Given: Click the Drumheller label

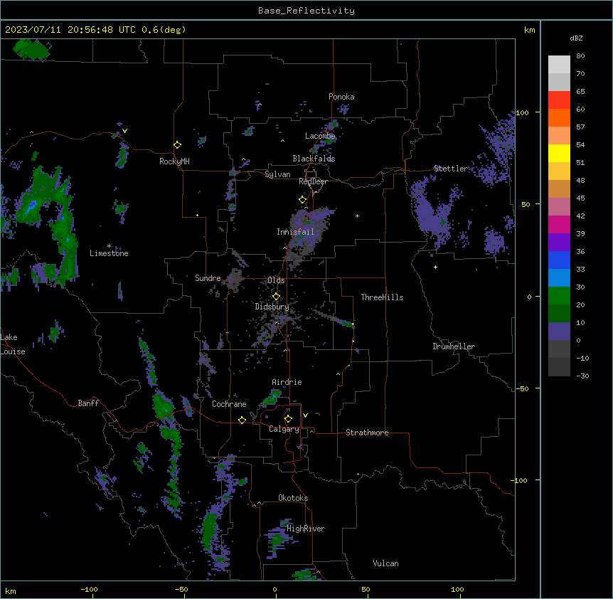Looking at the screenshot, I should tap(454, 346).
